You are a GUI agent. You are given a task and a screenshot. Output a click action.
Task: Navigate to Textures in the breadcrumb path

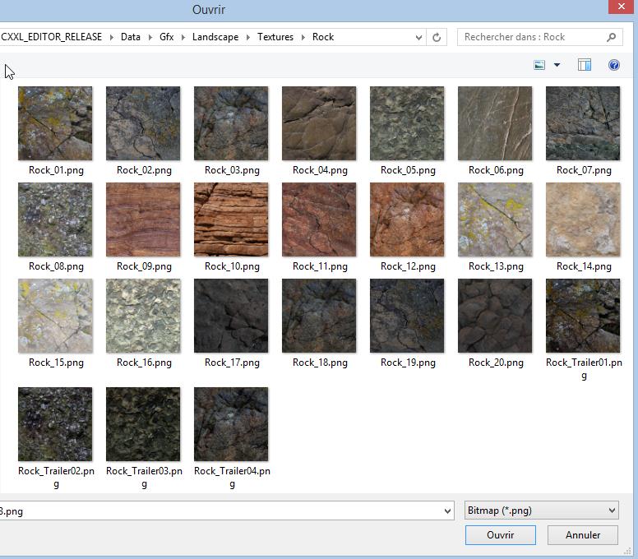click(275, 37)
